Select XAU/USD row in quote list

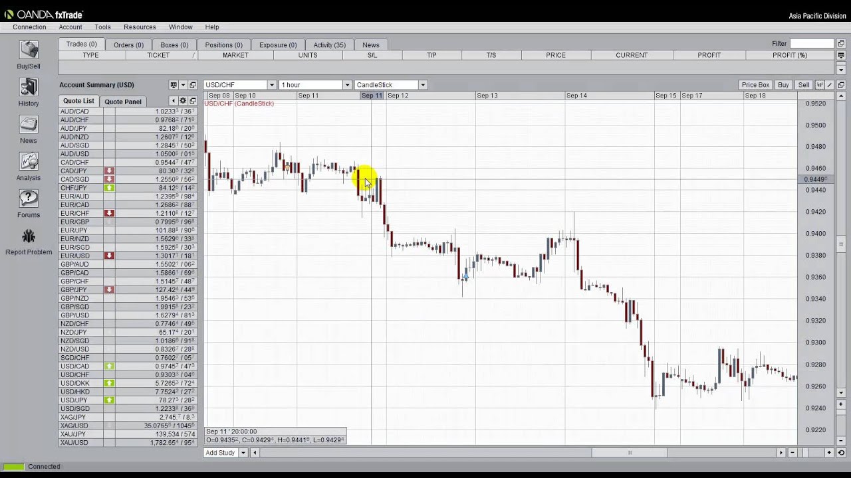(128, 443)
